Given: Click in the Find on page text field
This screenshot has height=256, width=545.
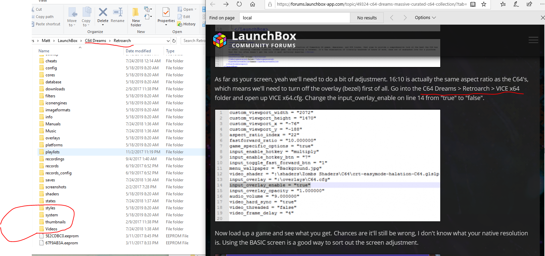Looking at the screenshot, I should pos(294,18).
